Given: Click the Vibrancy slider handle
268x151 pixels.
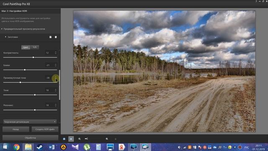Looking at the screenshot, I should coord(35,110).
